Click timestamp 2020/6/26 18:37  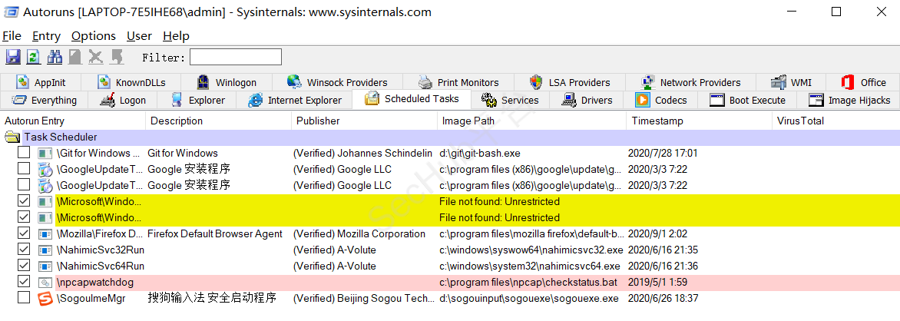[x=663, y=298]
